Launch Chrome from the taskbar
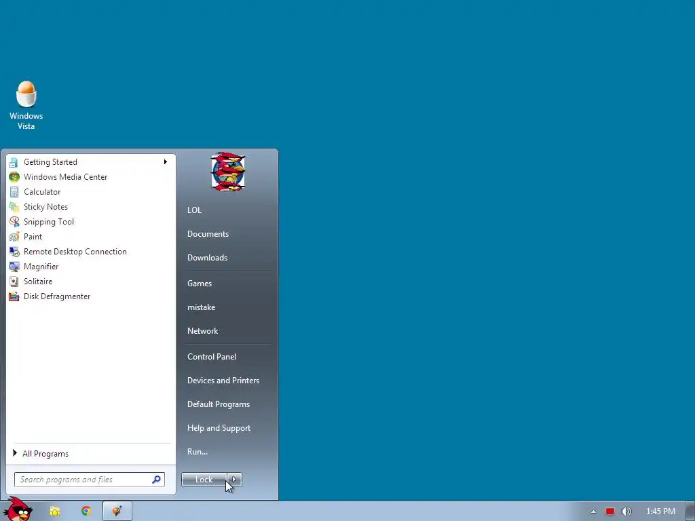This screenshot has height=521, width=695. (x=86, y=512)
